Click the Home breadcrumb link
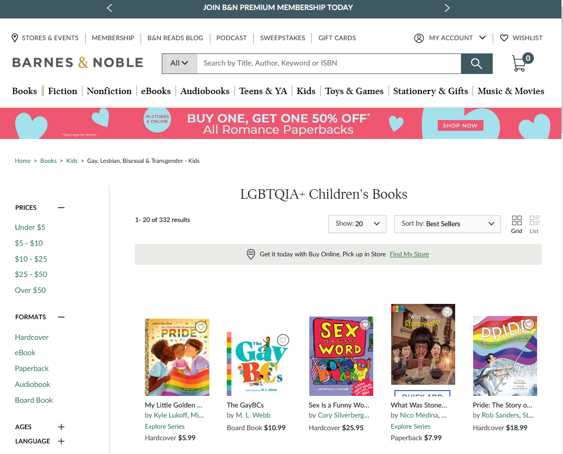Screen dimensions: 563x454 pyautogui.click(x=23, y=161)
